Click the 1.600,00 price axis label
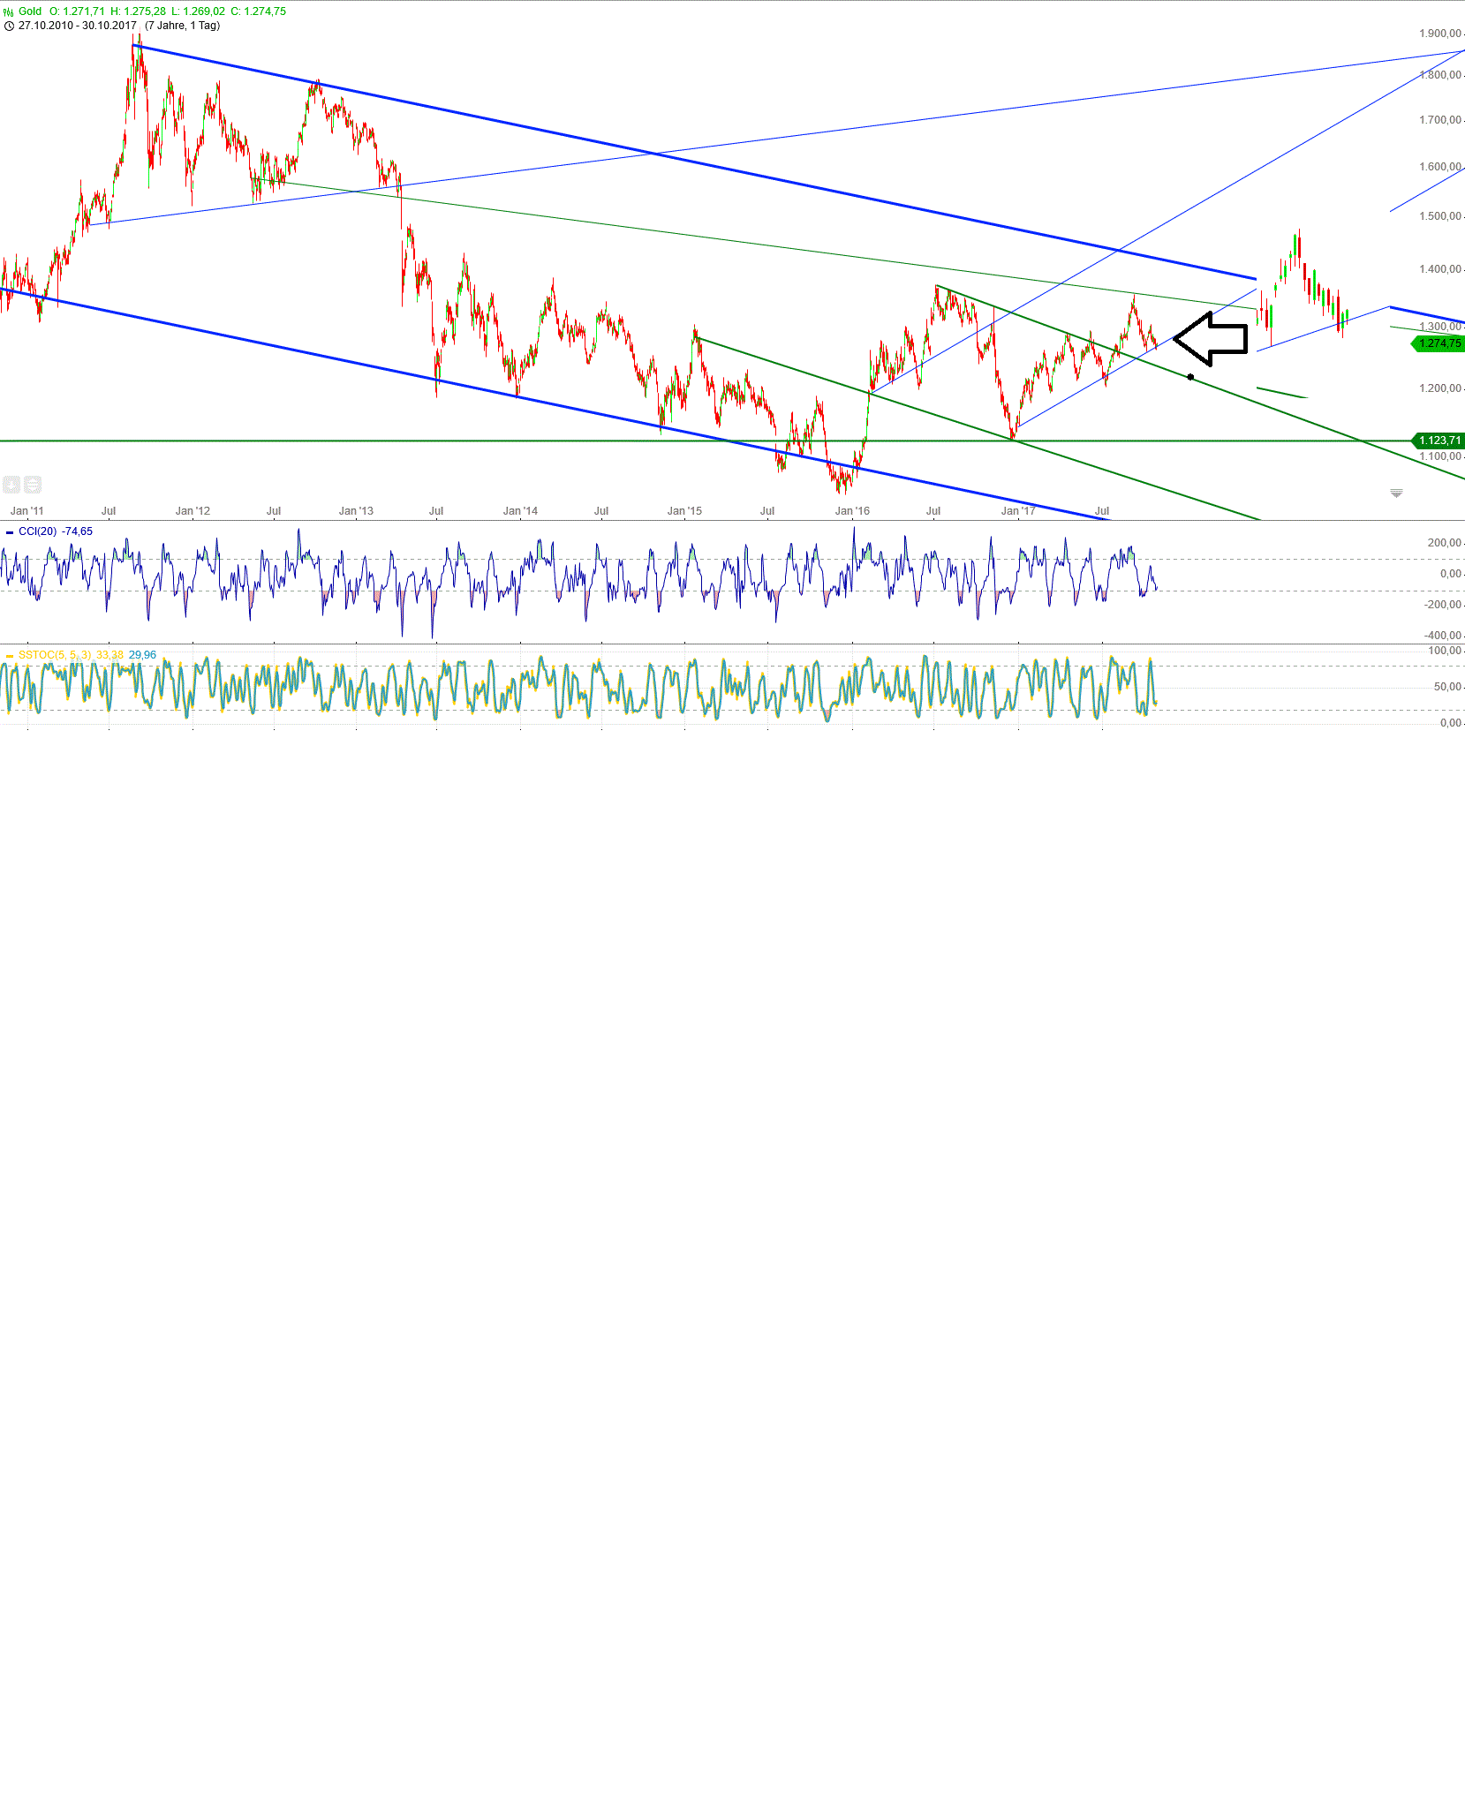The width and height of the screenshot is (1465, 1808). [1440, 167]
